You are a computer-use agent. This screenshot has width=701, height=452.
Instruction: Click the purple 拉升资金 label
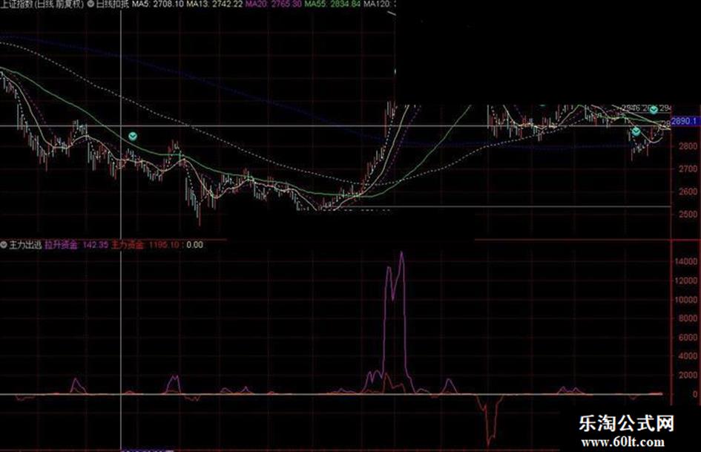click(62, 245)
